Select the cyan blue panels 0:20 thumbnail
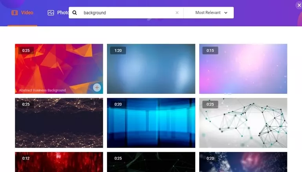 click(151, 123)
